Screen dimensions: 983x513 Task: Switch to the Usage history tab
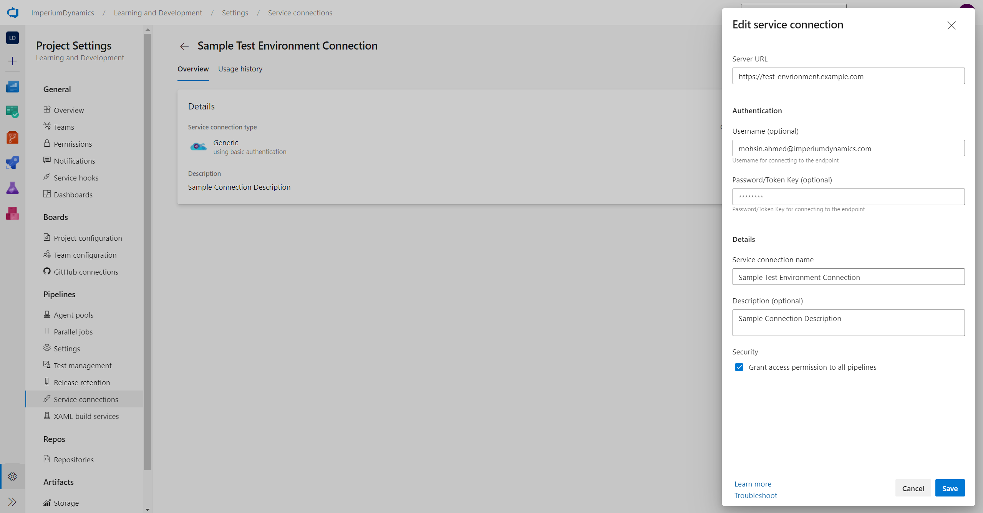(x=240, y=69)
